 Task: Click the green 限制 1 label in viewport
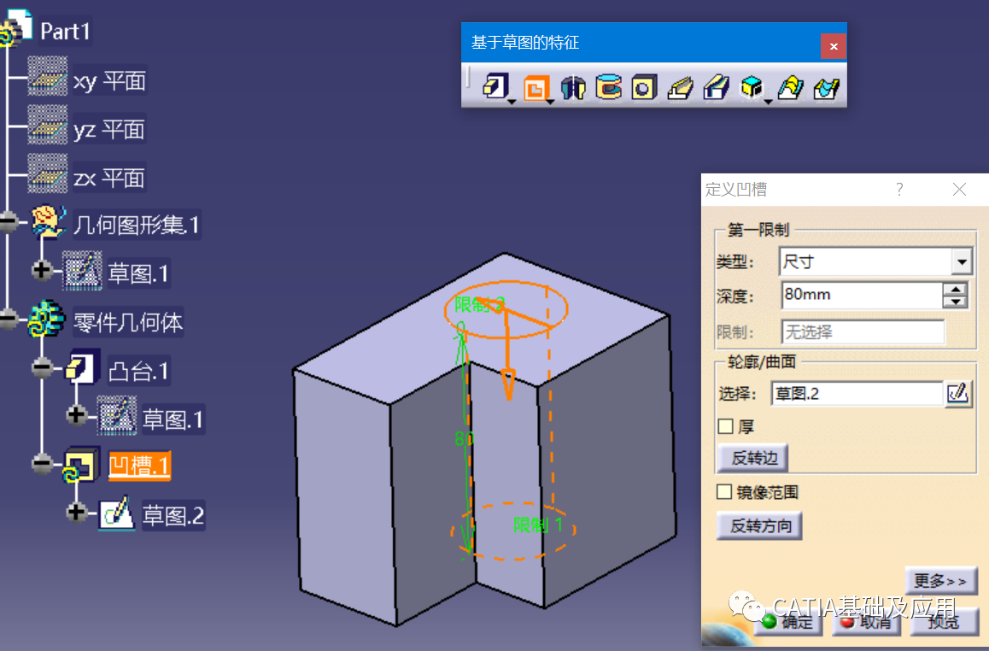pyautogui.click(x=537, y=525)
